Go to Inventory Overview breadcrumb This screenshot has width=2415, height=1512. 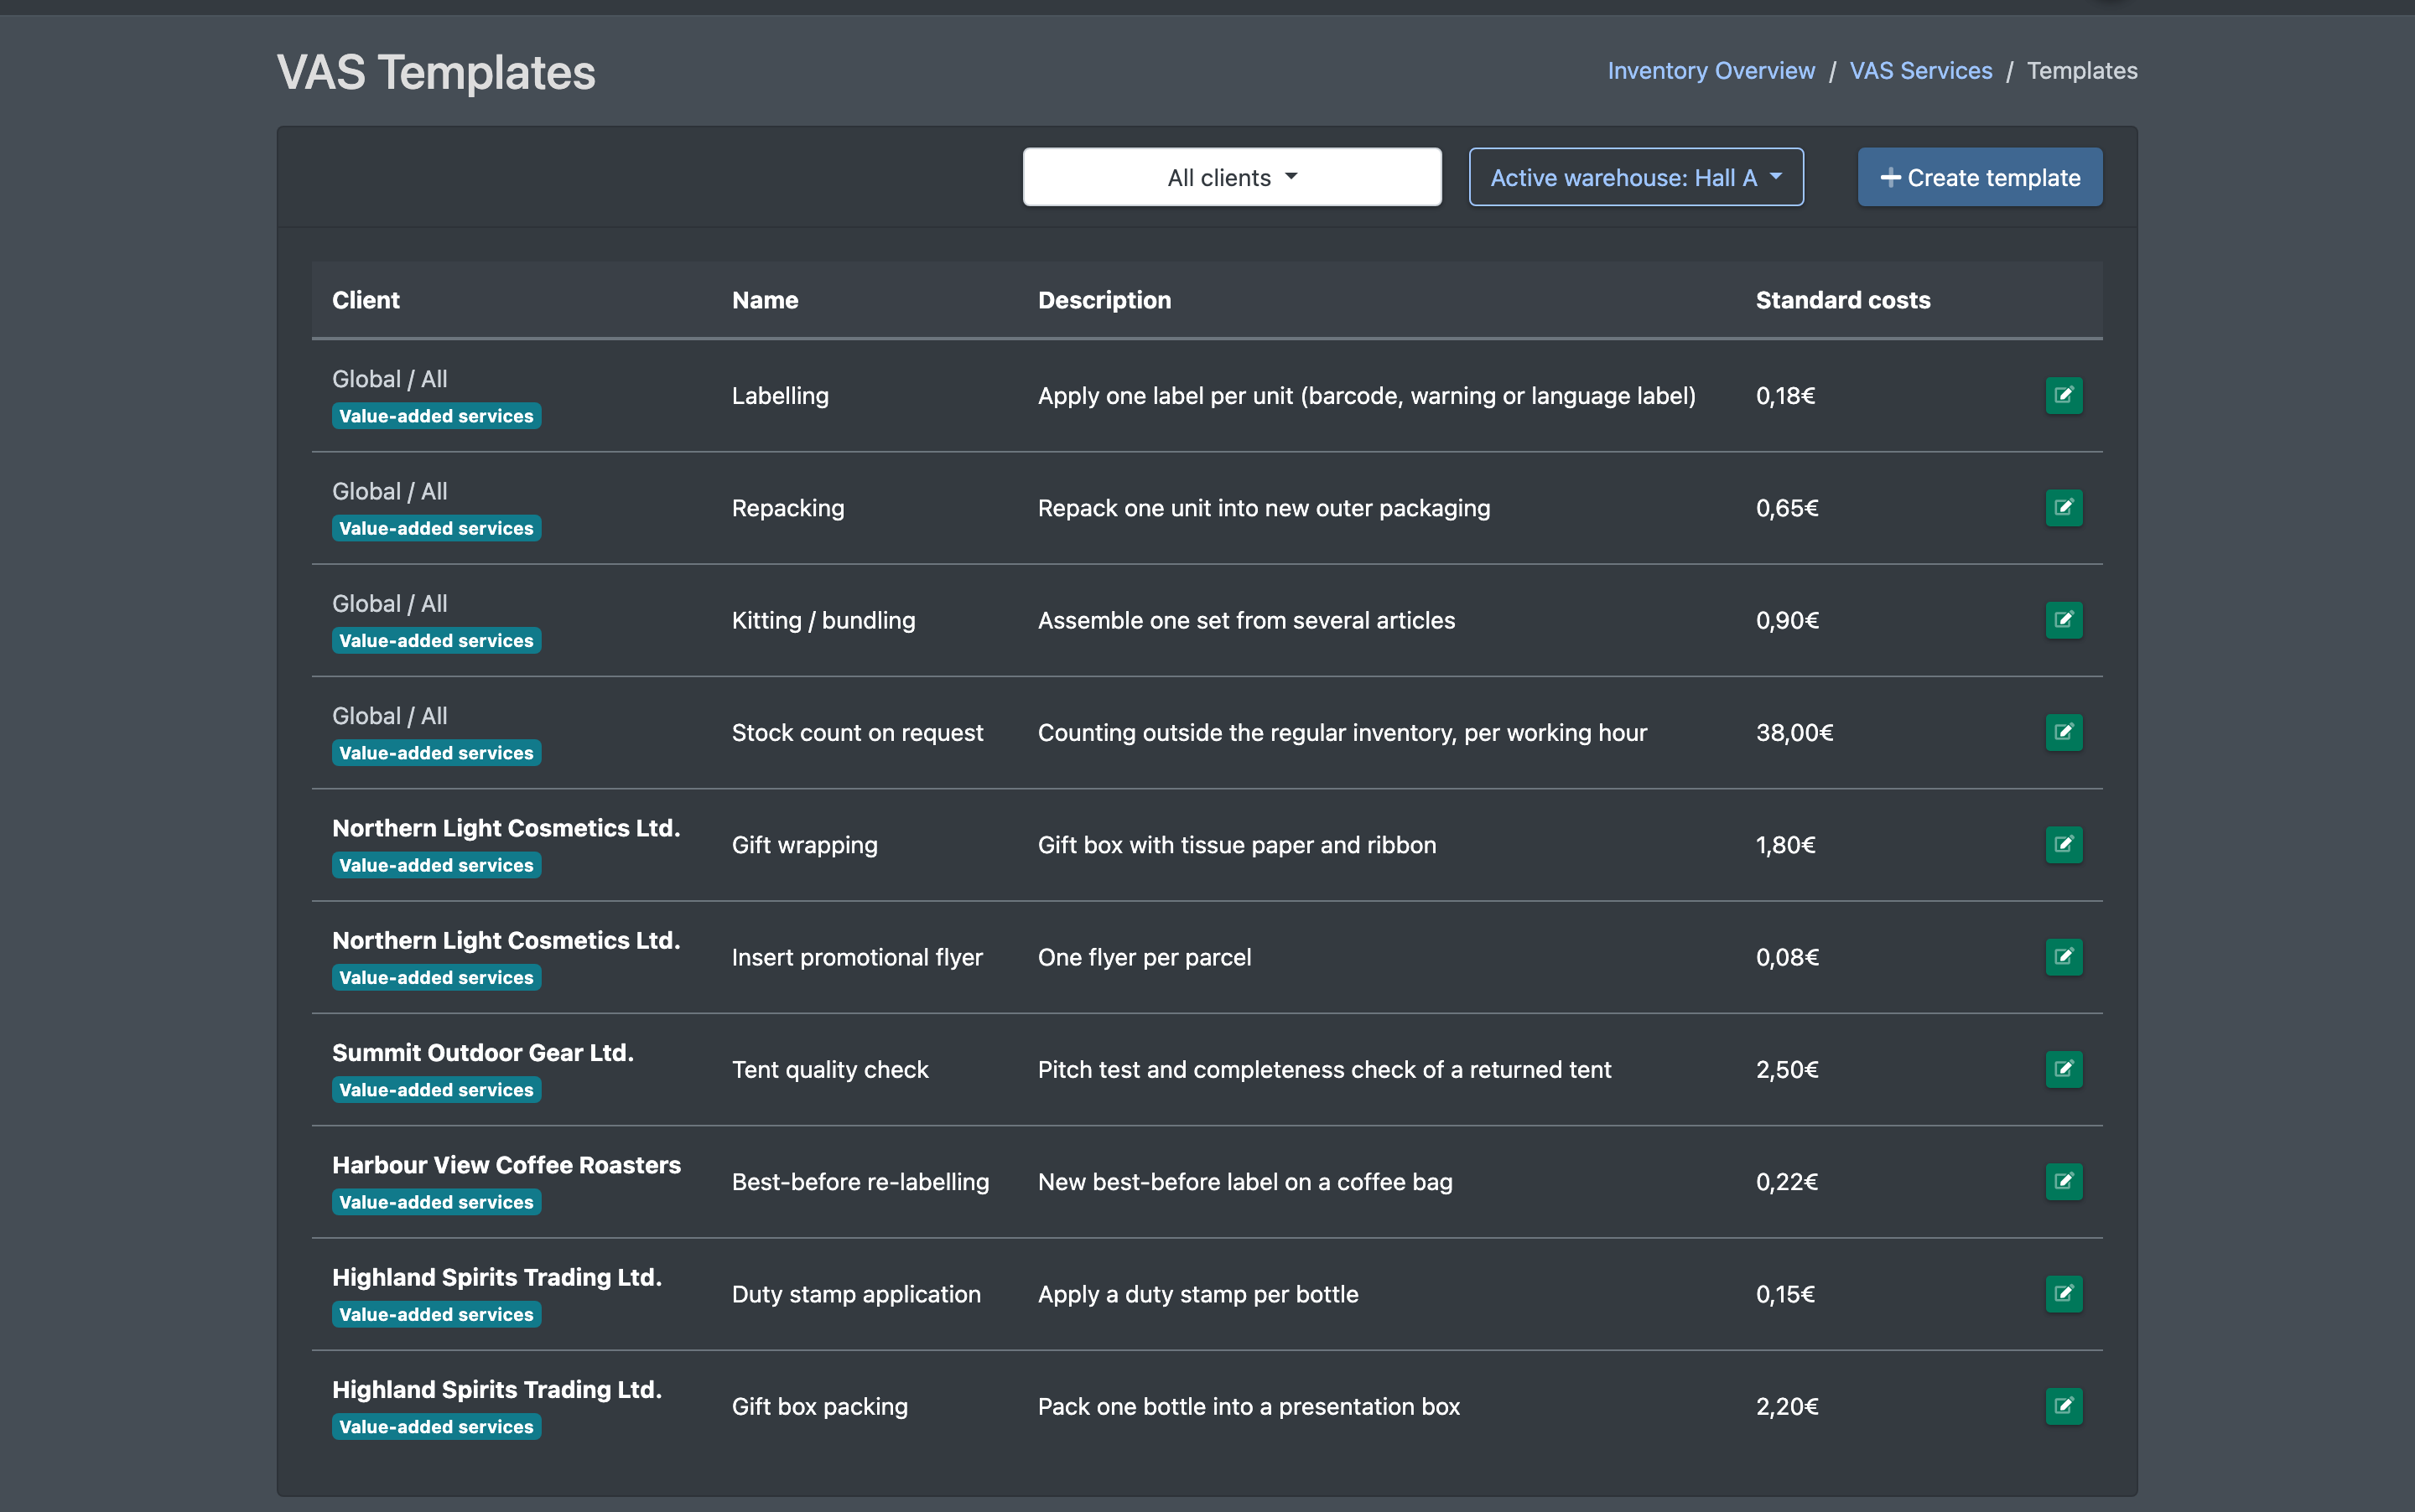click(1711, 71)
